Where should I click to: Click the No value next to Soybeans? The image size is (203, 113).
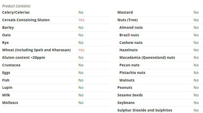(x=196, y=103)
